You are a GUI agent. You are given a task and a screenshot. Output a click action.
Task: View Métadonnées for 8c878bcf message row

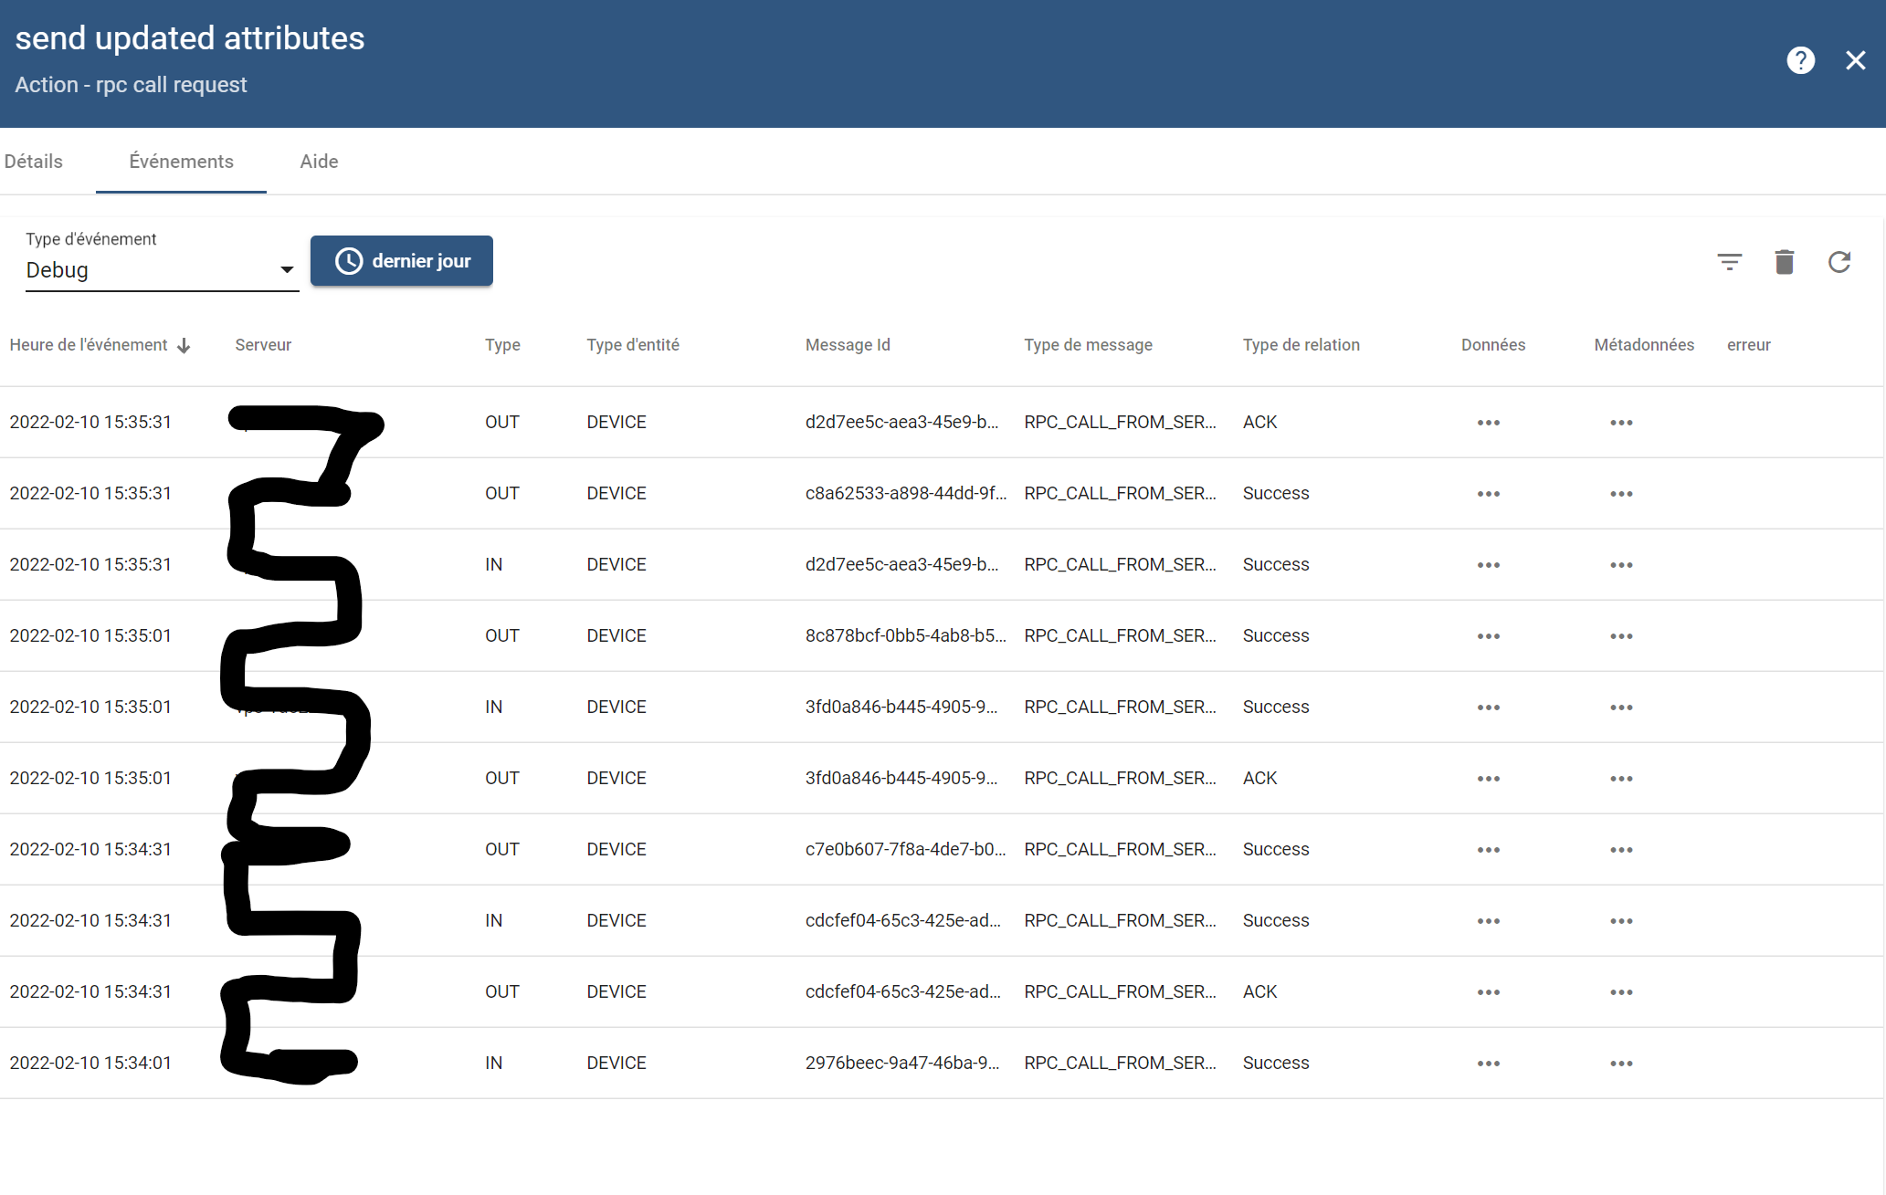tap(1621, 636)
